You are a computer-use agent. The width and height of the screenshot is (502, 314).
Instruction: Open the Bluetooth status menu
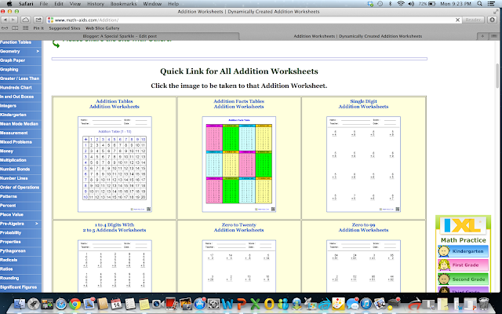(390, 4)
